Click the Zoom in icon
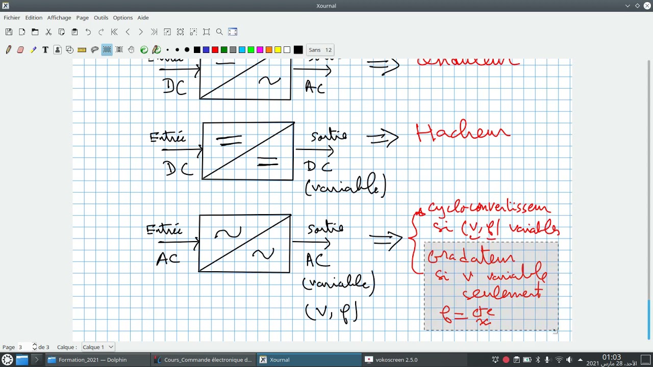653x367 pixels. (193, 32)
